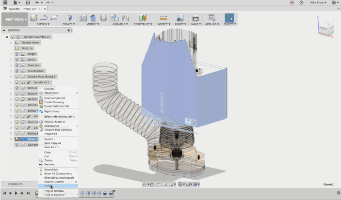
Task: Select Save As STL in context menu
Action: [52, 147]
